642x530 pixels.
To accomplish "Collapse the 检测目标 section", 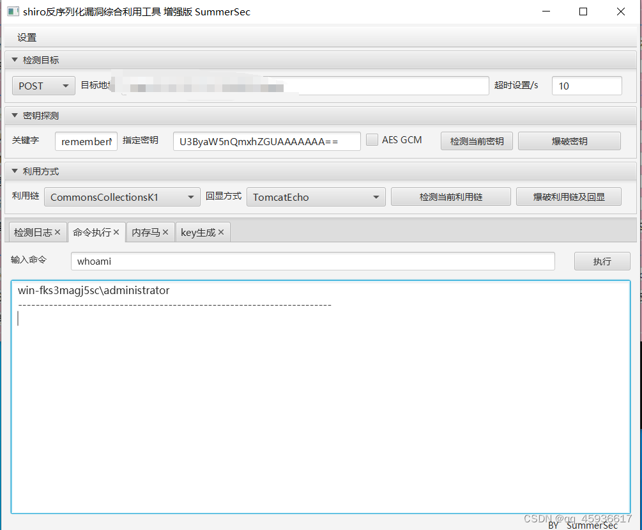I will pyautogui.click(x=15, y=60).
